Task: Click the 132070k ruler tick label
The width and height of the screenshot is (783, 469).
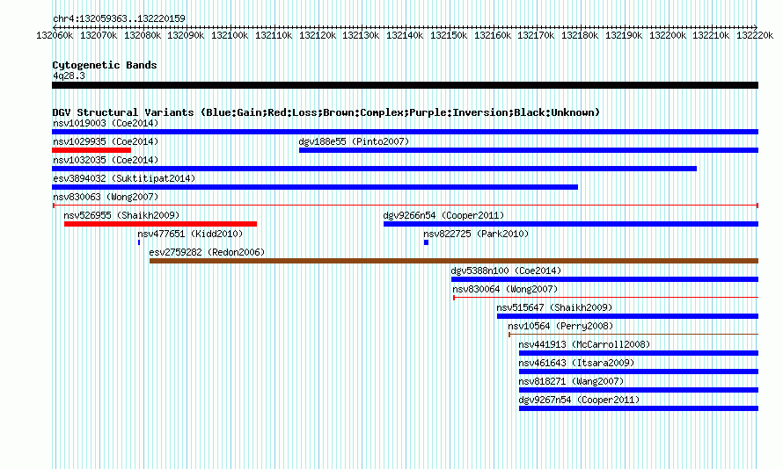Action: [99, 35]
